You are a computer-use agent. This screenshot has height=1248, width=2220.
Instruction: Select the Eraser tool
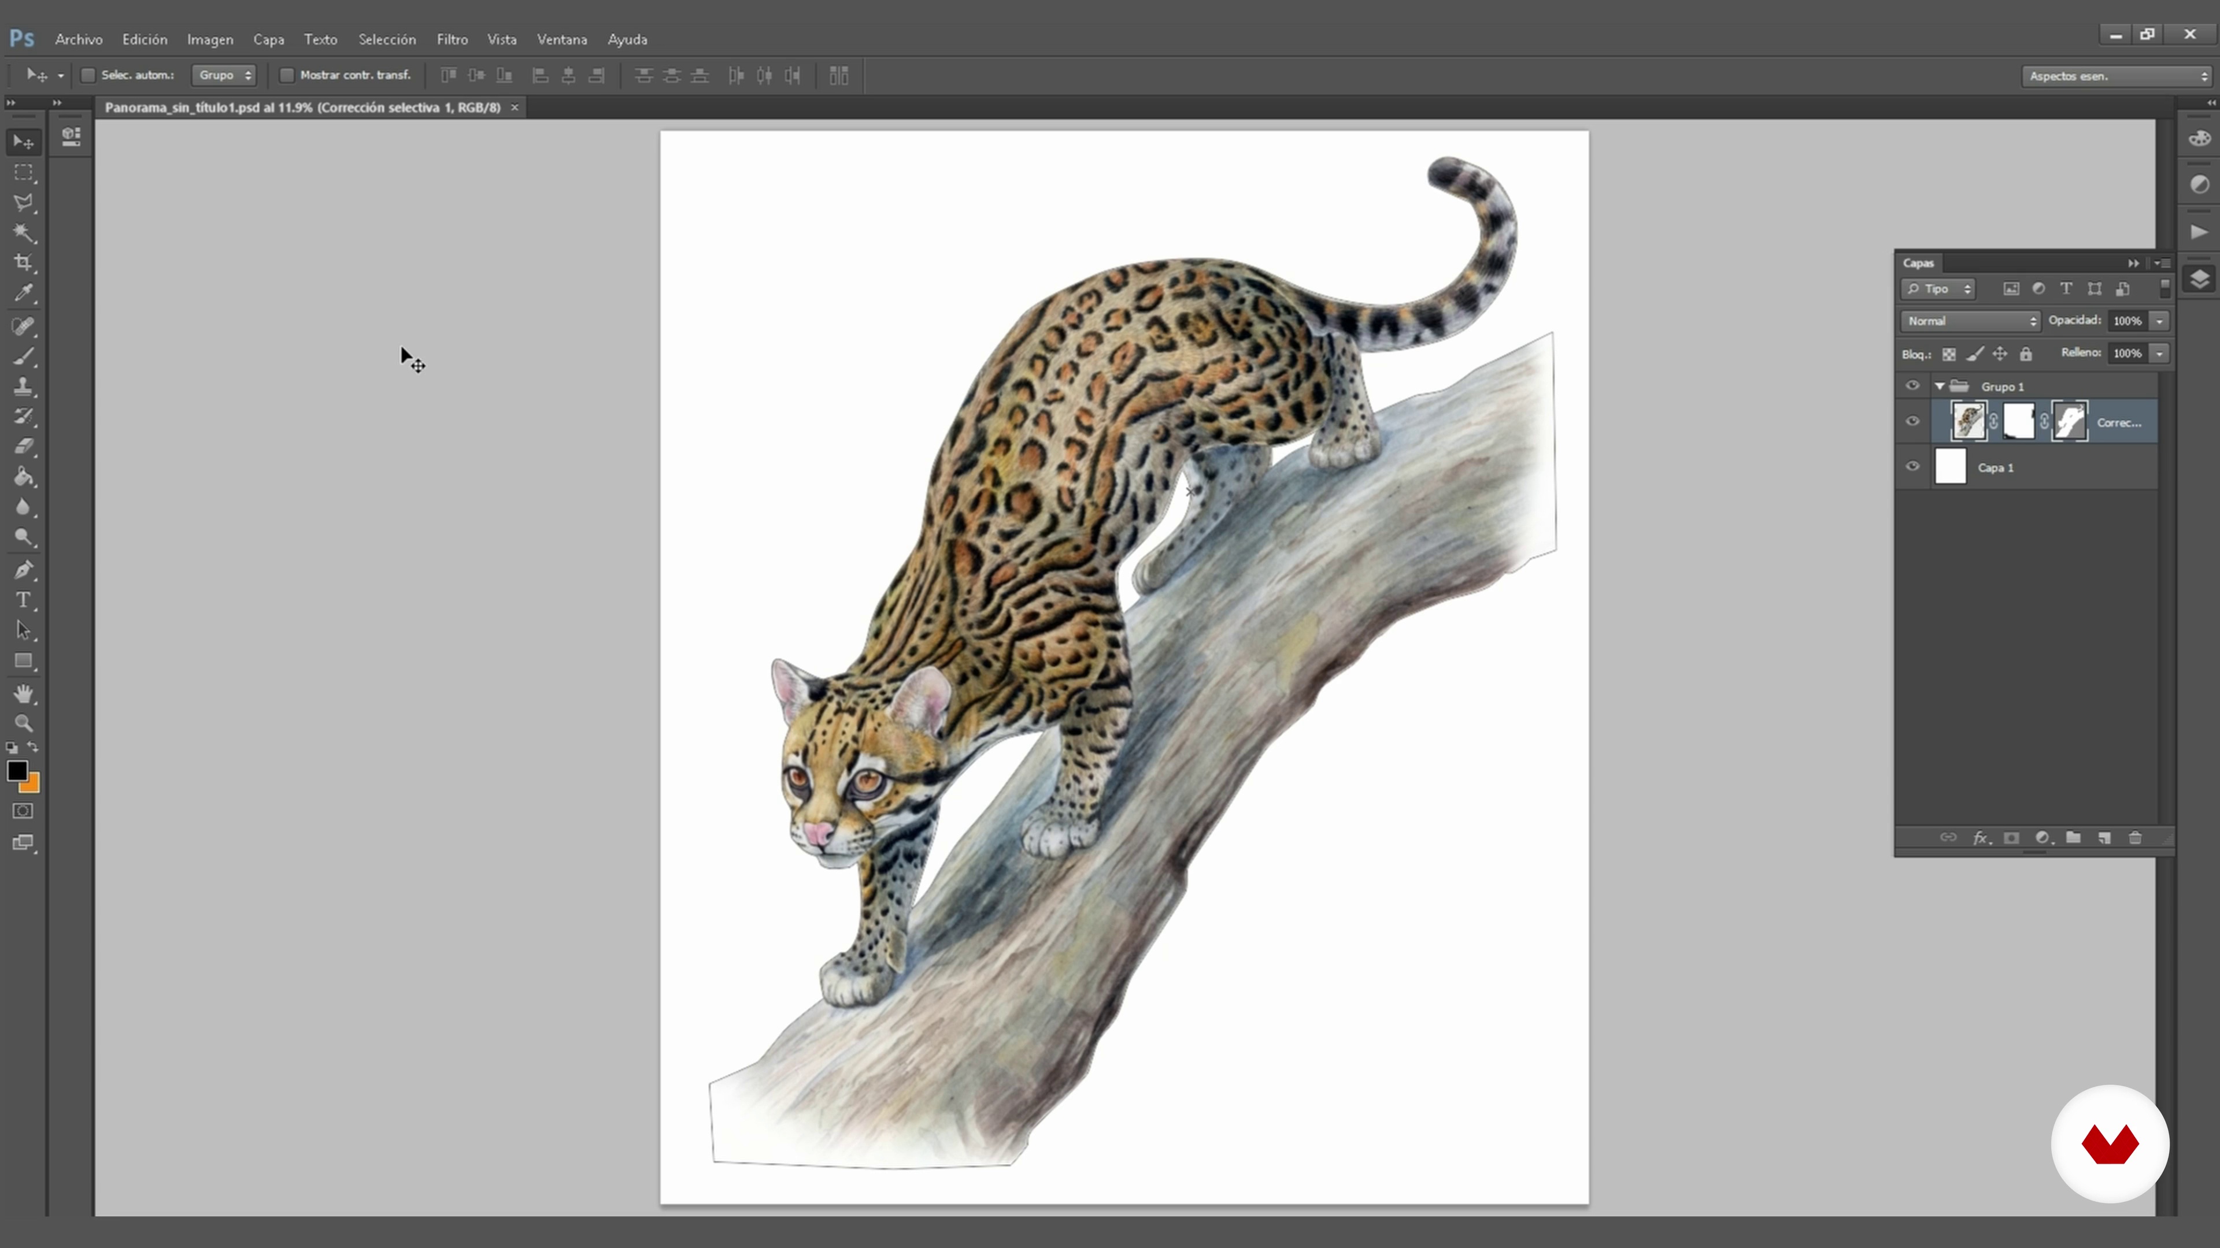tap(23, 446)
